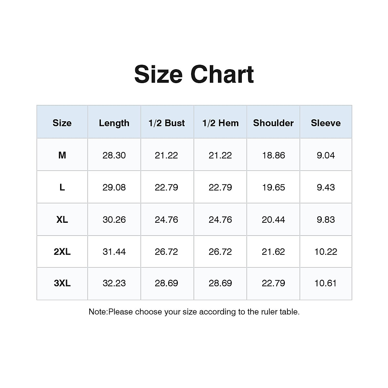Click the 2XL size row label

[62, 252]
